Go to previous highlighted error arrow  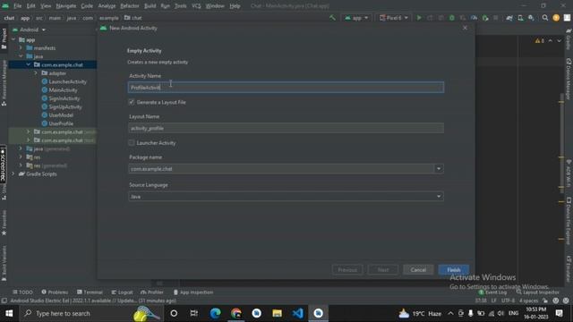(551, 41)
